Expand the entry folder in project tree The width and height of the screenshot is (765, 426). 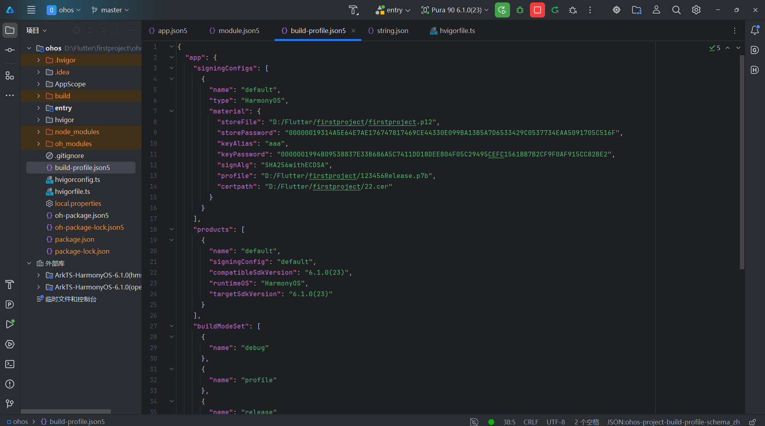(x=38, y=108)
